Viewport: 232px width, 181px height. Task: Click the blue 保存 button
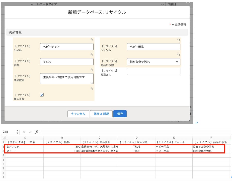tap(120, 114)
